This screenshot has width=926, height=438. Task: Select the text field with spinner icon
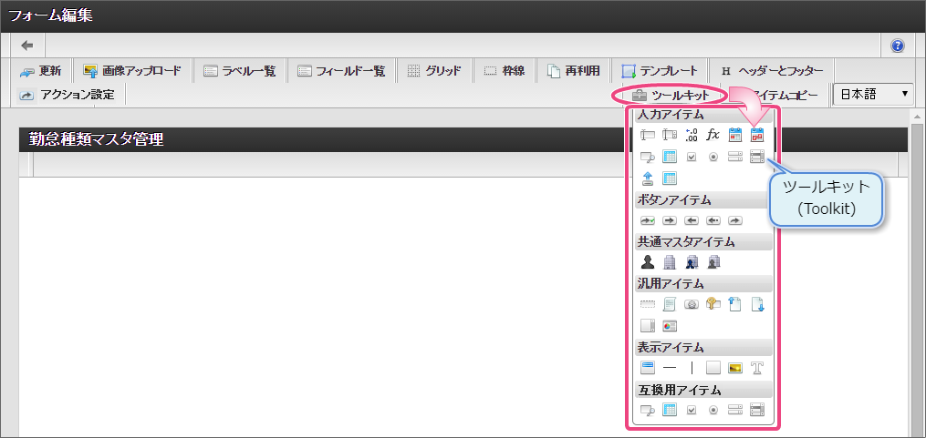point(670,135)
